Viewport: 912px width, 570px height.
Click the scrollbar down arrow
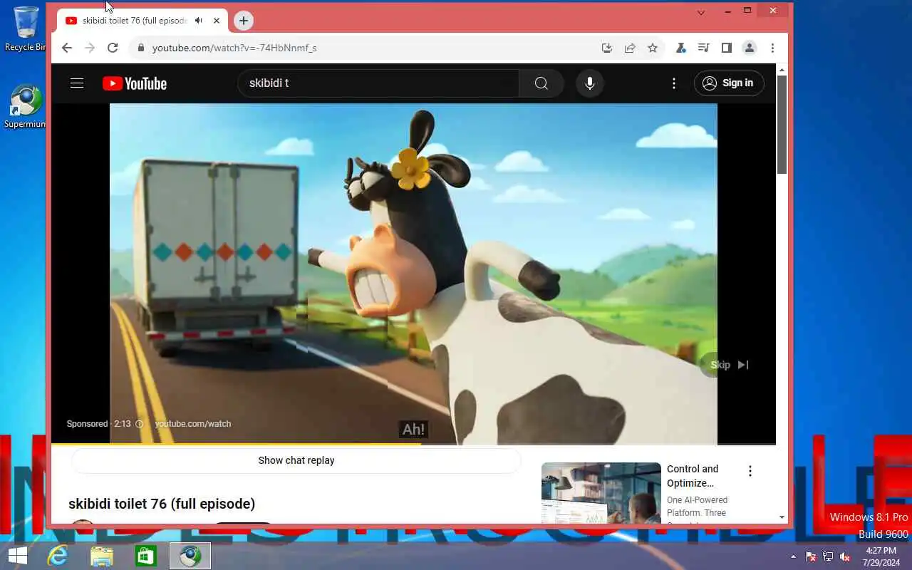(x=782, y=517)
